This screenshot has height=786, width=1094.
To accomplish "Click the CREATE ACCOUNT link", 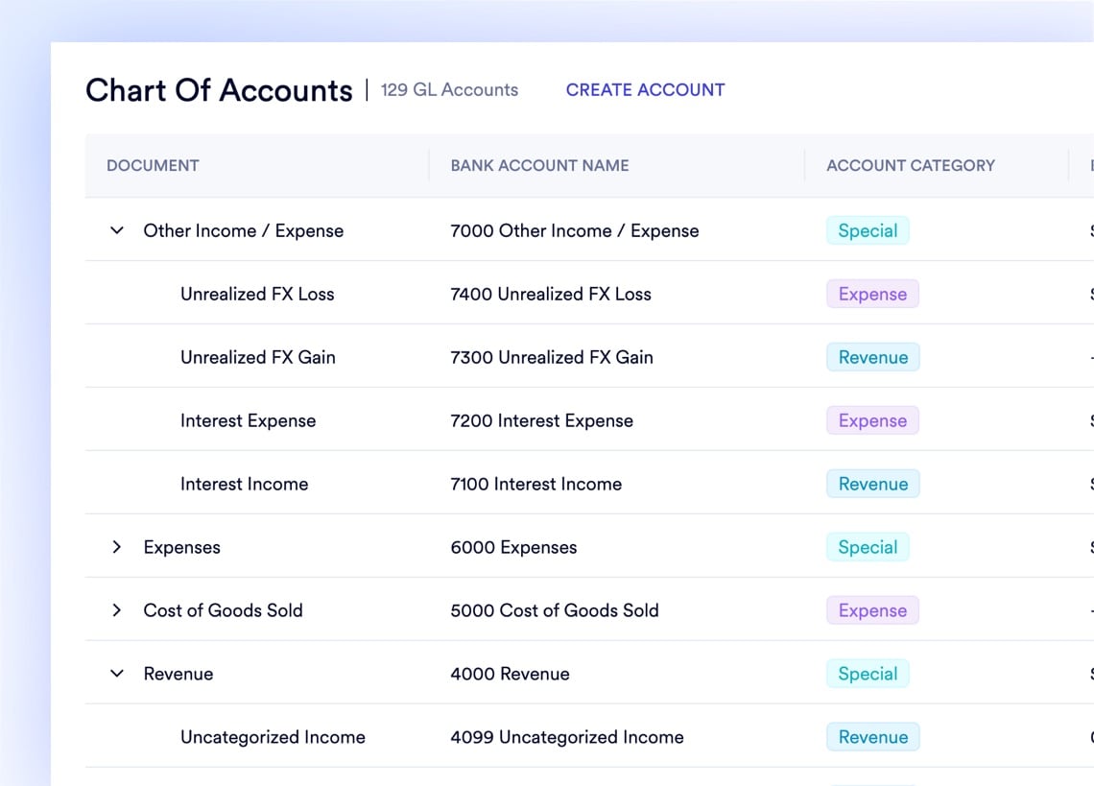I will tap(645, 90).
